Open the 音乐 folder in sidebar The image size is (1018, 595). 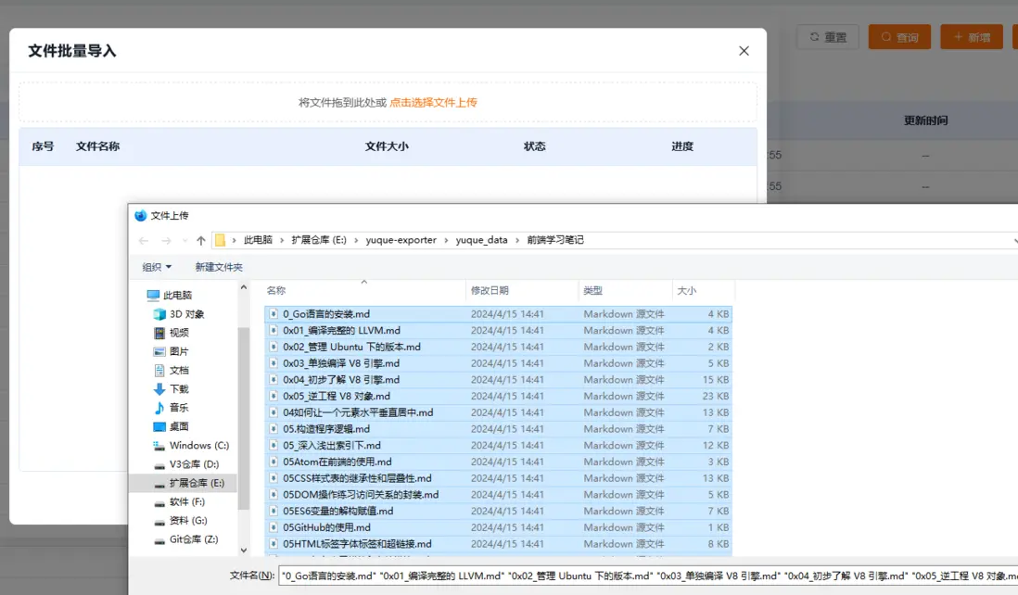pos(178,408)
